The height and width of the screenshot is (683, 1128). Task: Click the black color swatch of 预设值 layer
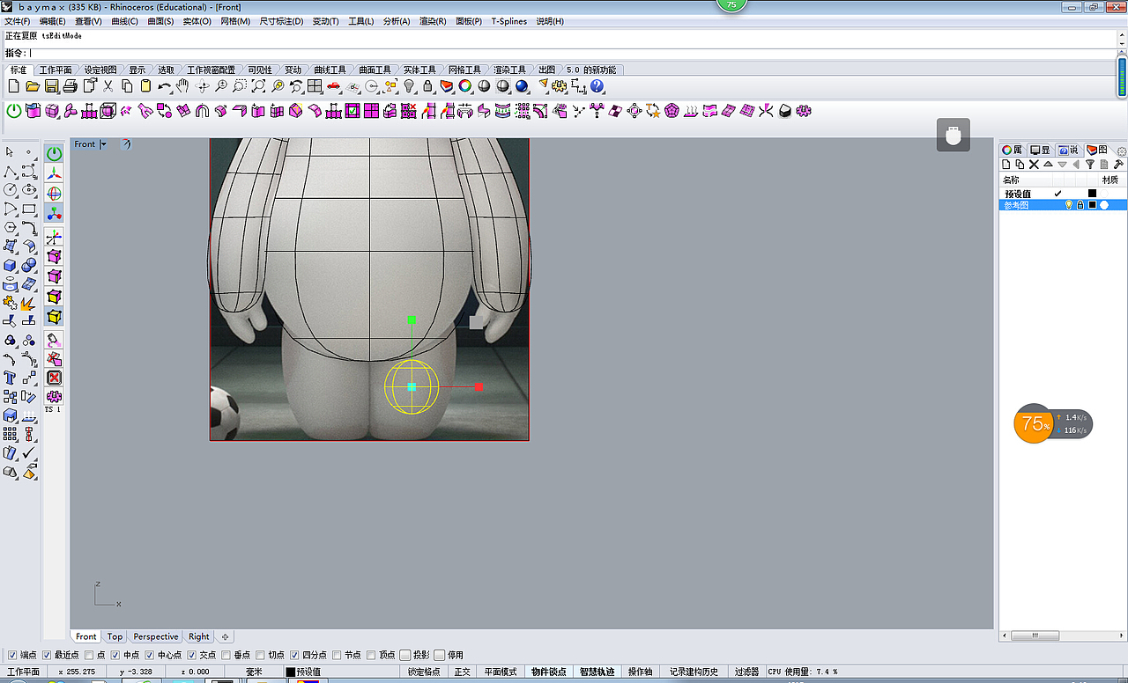pyautogui.click(x=1092, y=194)
